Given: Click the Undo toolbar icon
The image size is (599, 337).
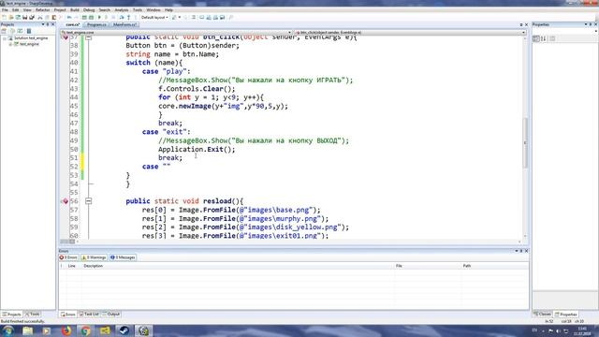Looking at the screenshot, I should click(69, 18).
